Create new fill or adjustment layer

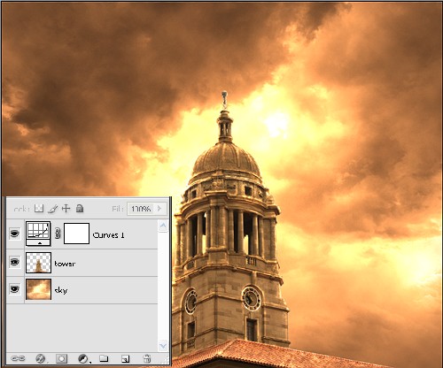click(x=83, y=358)
